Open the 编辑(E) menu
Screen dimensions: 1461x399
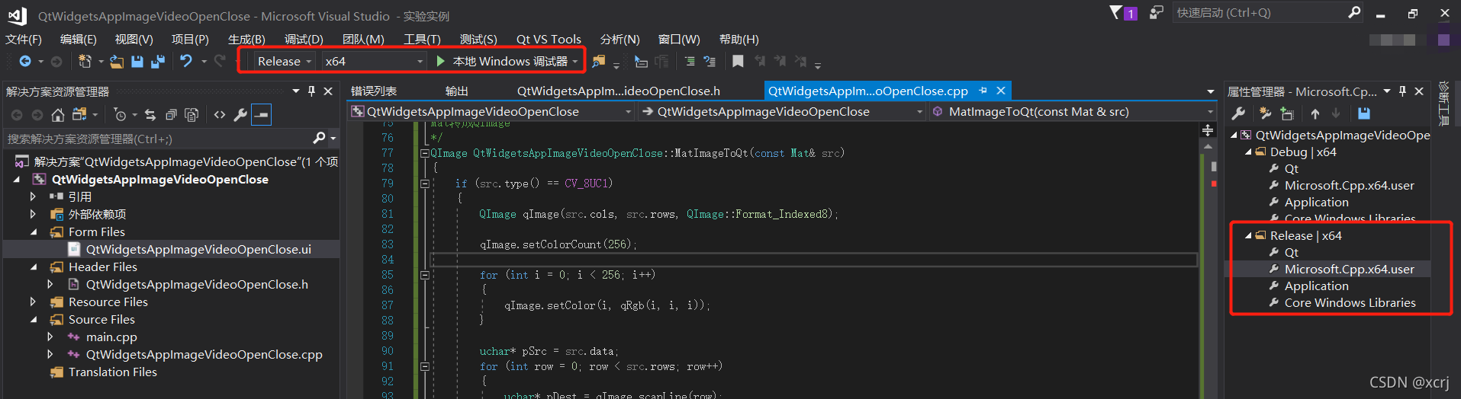[79, 39]
